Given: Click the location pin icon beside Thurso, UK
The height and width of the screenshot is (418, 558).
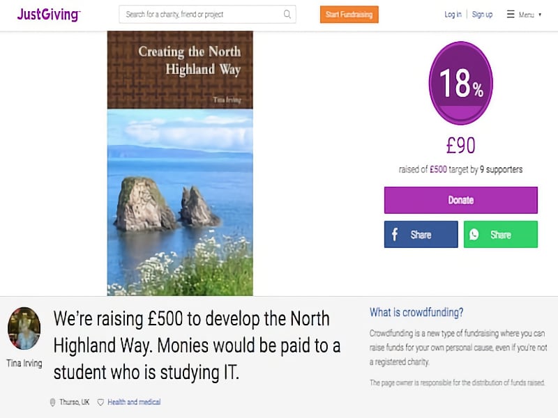Looking at the screenshot, I should (54, 401).
